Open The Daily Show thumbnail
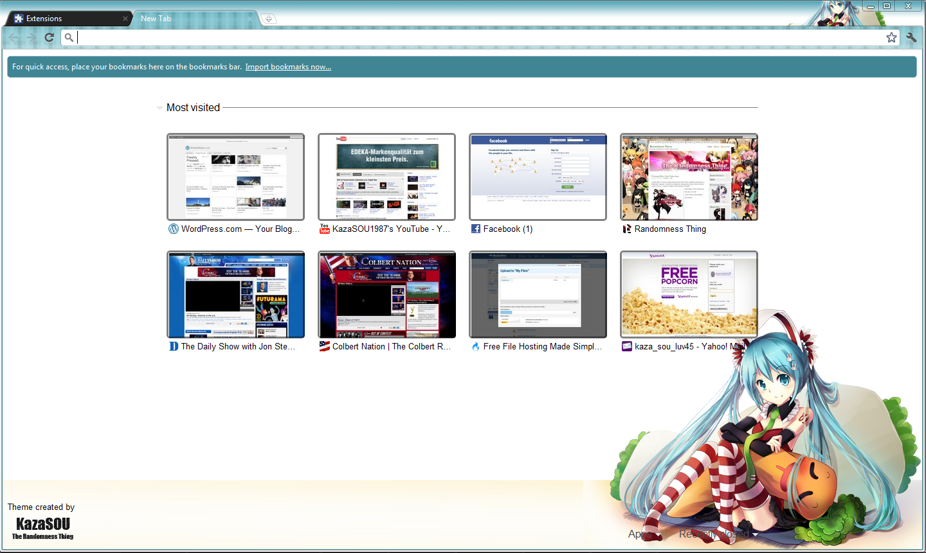 pyautogui.click(x=235, y=294)
